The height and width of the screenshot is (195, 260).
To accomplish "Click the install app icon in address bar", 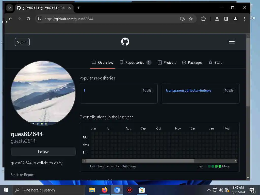I will click(x=182, y=19).
